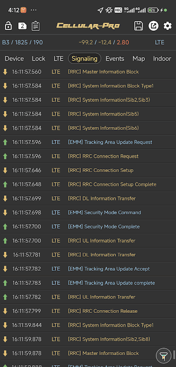The image size is (176, 367).
Task: Tap the 4G signal bars status icon
Action: [140, 10]
